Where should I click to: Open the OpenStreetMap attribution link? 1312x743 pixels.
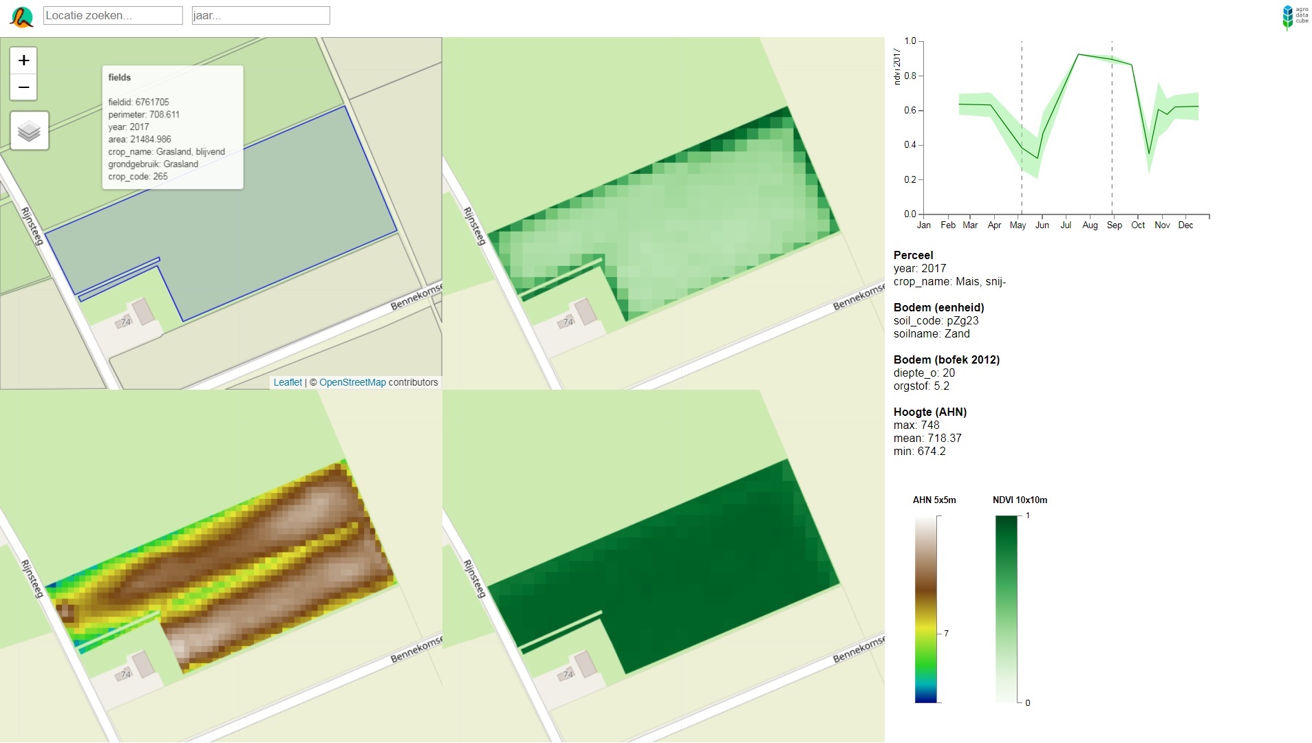click(352, 382)
